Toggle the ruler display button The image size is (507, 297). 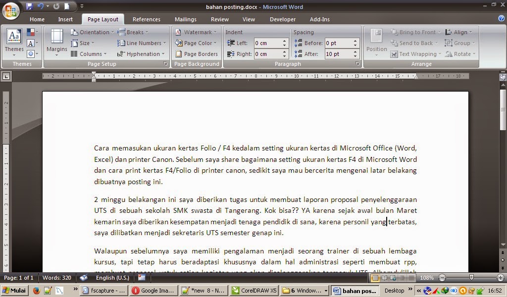pyautogui.click(x=503, y=77)
